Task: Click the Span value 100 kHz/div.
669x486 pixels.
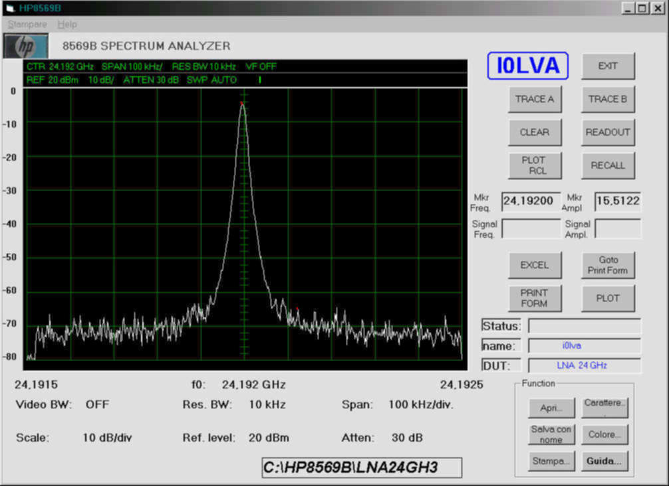Action: [x=421, y=404]
